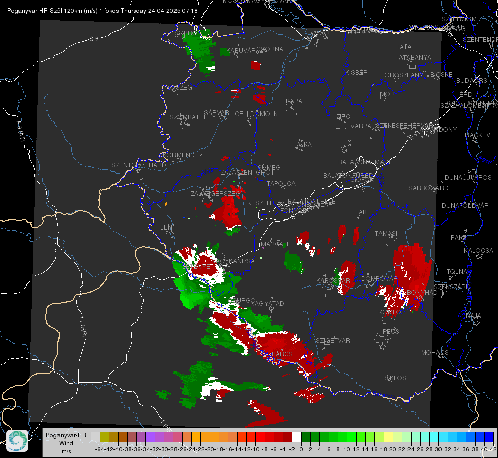Click the TAMÁSI city label
Viewport: 498px width, 458px height.
pyautogui.click(x=386, y=233)
